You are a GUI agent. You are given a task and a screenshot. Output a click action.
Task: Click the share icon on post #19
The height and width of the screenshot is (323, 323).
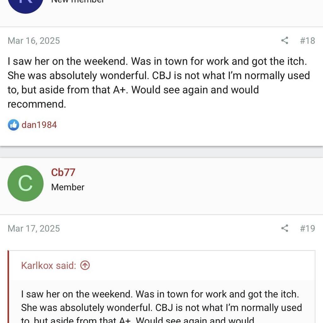tap(285, 228)
